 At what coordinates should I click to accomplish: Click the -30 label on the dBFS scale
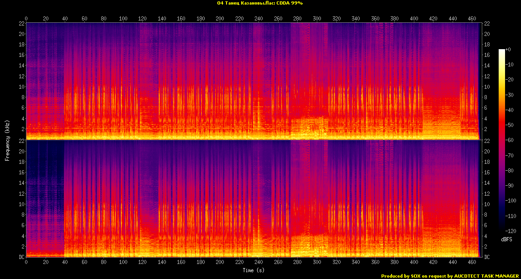(x=511, y=95)
